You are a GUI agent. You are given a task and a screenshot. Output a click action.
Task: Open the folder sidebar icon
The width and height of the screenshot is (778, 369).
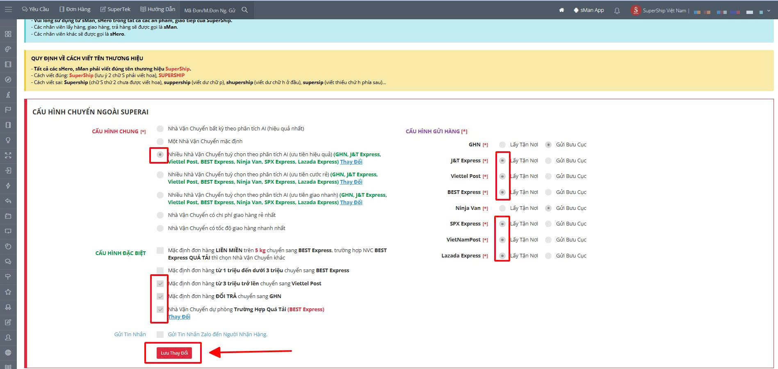tap(8, 216)
